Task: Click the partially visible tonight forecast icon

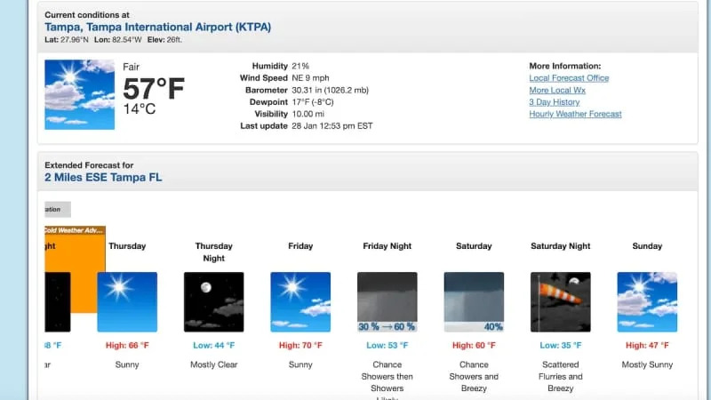Action: [x=57, y=302]
